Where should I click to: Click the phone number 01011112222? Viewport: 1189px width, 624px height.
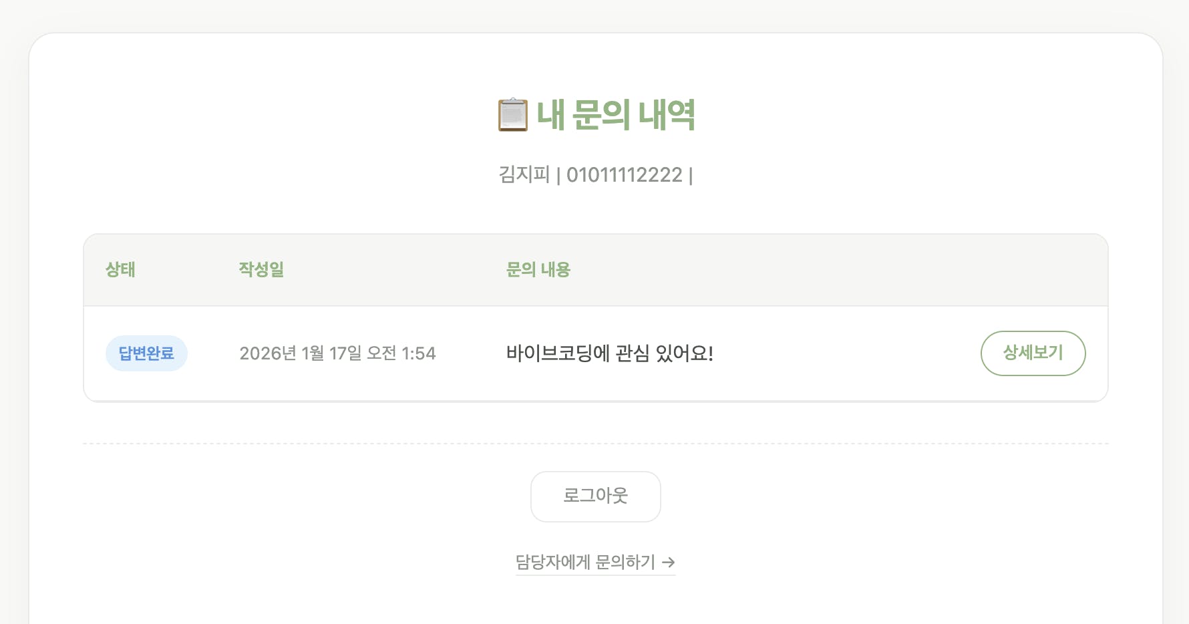624,175
